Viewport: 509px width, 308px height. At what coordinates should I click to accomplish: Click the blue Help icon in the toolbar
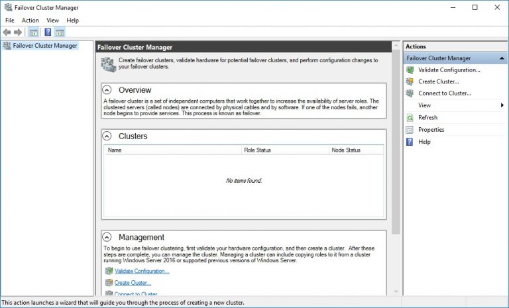pyautogui.click(x=48, y=32)
